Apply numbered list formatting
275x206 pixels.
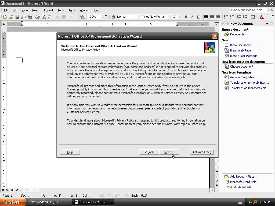pyautogui.click(x=226, y=17)
